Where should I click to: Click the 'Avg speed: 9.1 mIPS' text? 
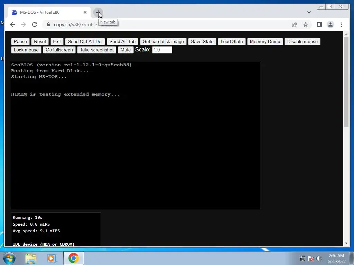point(36,231)
